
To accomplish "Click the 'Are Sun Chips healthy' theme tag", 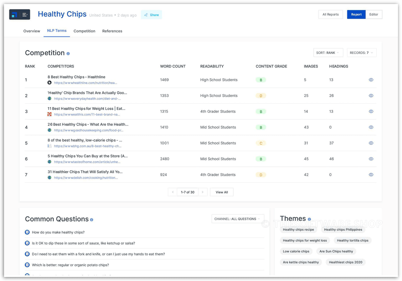I will pos(336,251).
